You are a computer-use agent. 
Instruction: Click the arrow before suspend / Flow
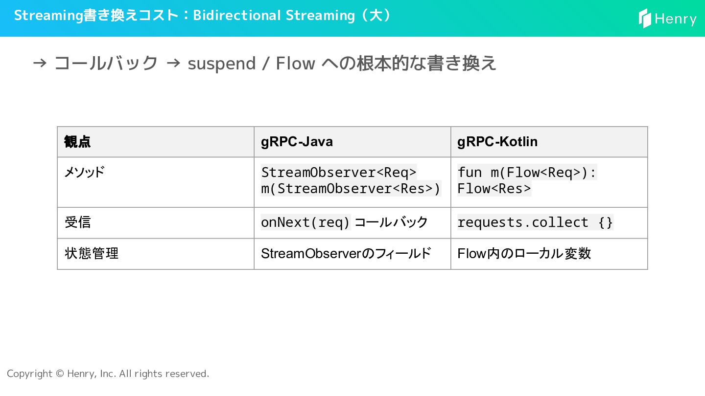[x=173, y=63]
